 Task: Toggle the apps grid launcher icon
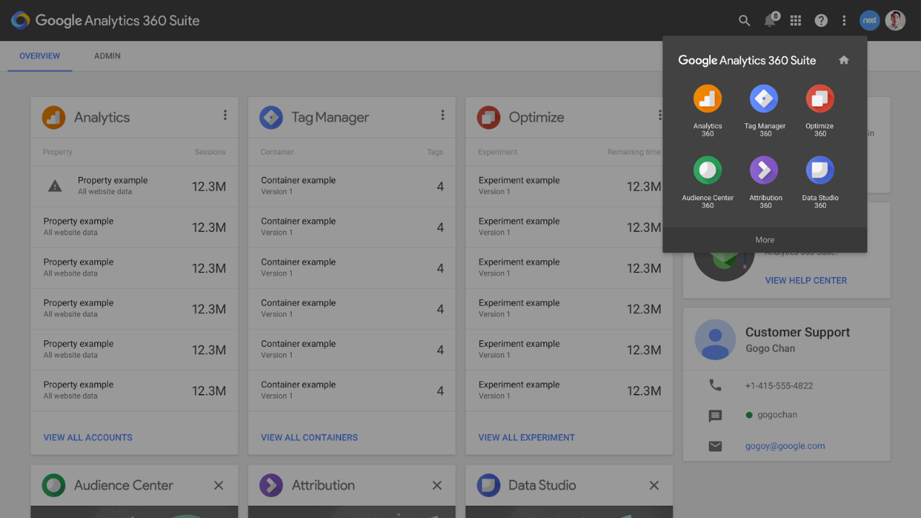pyautogui.click(x=796, y=21)
